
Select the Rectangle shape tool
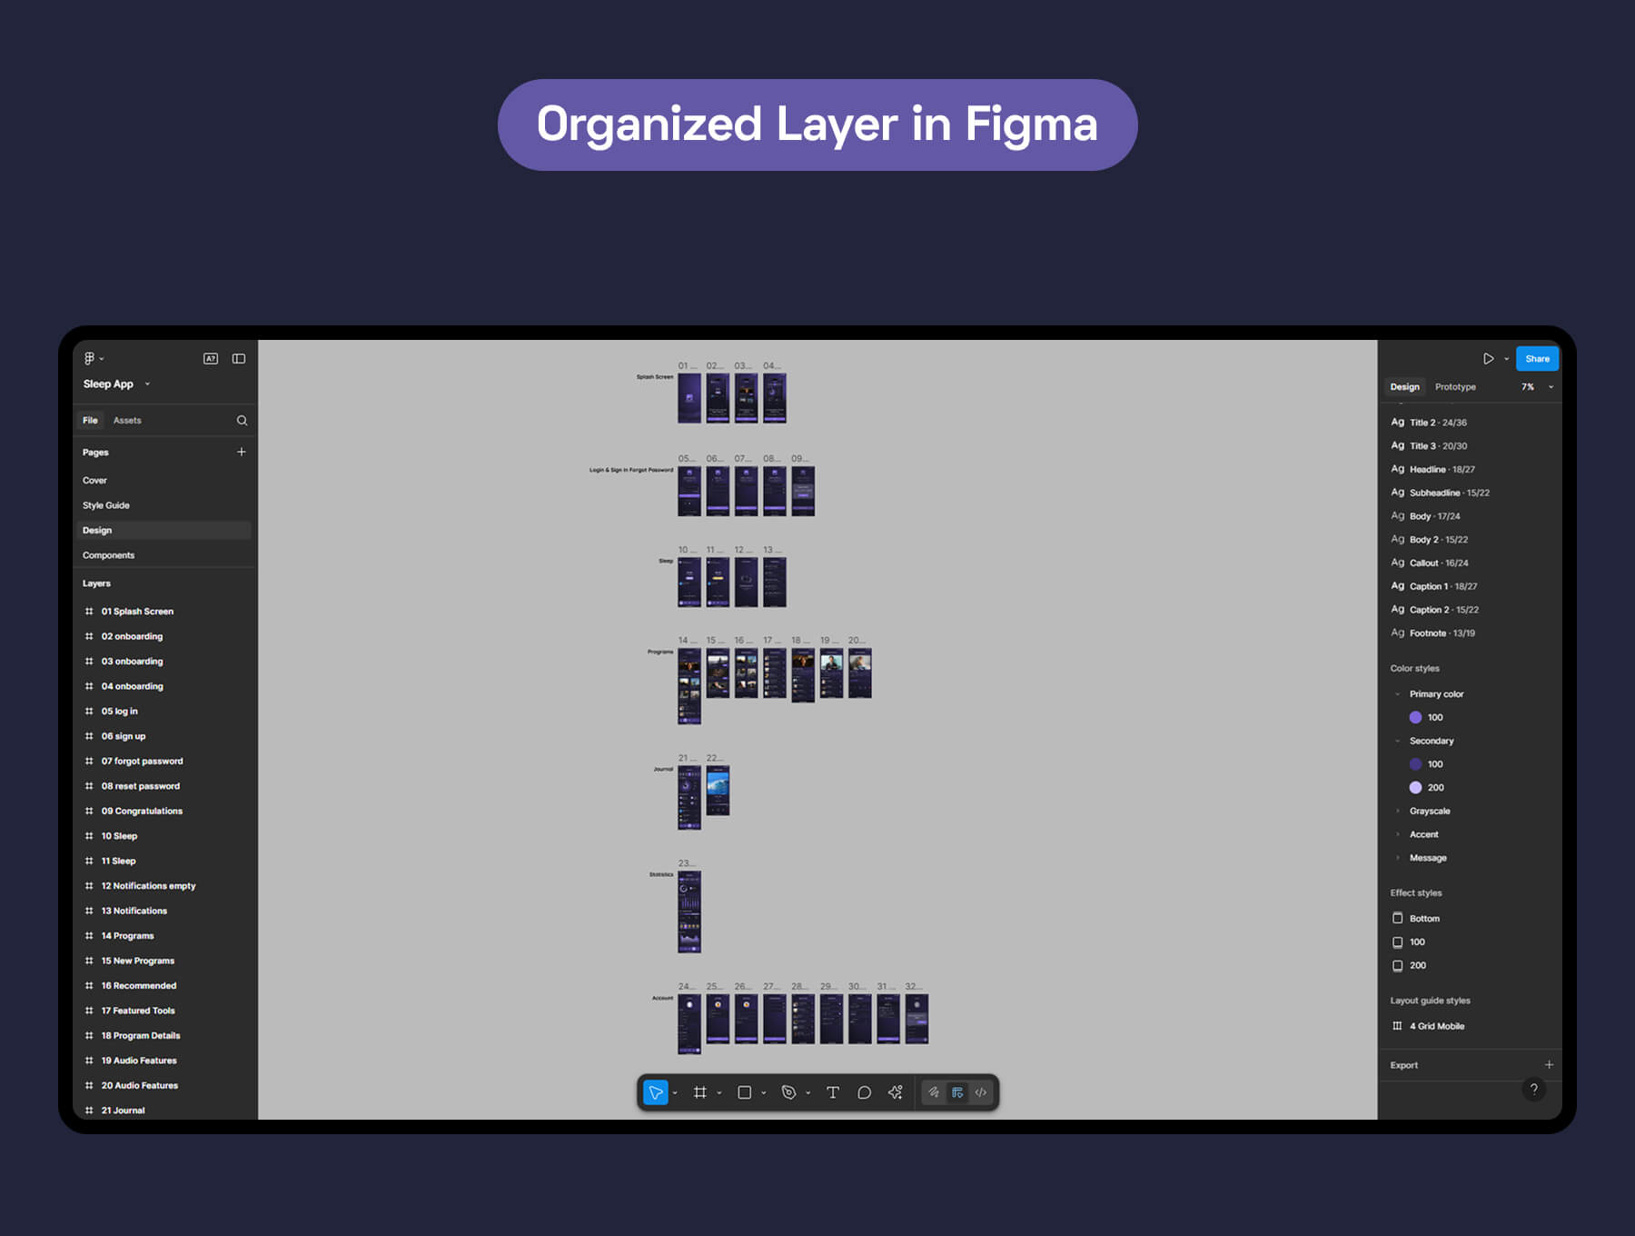pos(744,1092)
